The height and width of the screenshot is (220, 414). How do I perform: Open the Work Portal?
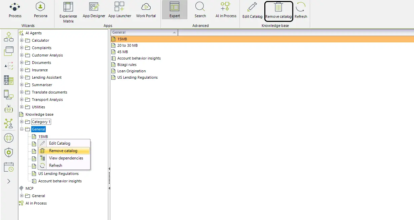coord(146,10)
